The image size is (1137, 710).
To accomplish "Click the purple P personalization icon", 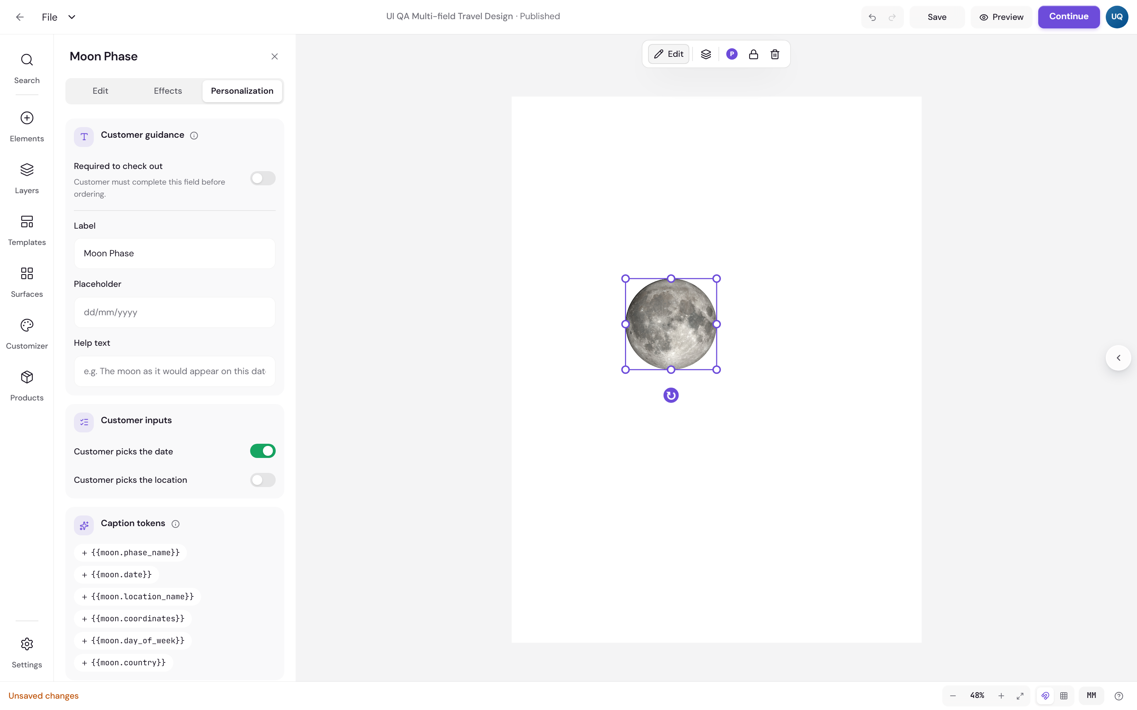I will (732, 54).
